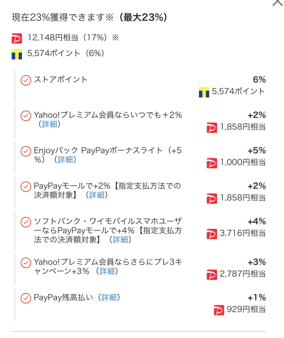The height and width of the screenshot is (338, 284).
Task: Open 詳細 link for プレ3キャンペーン+3%
Action: pyautogui.click(x=107, y=271)
